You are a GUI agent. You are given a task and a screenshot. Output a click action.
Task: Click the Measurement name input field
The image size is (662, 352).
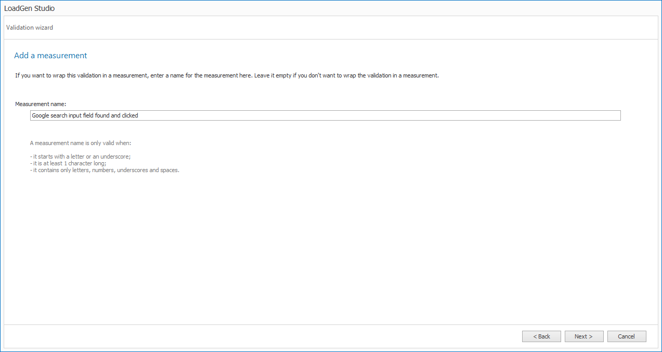tap(325, 115)
